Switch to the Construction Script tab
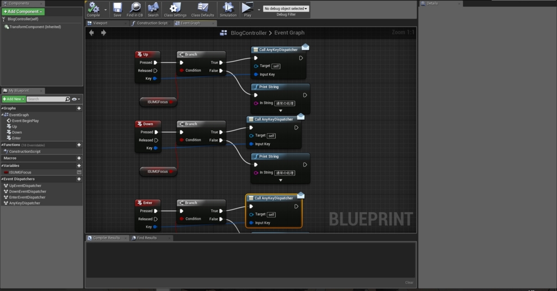557x291 pixels. [x=152, y=23]
